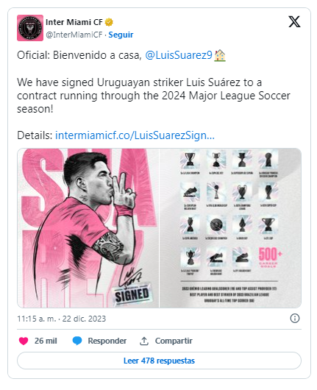Click the share upload arrow icon
Screen dimensions: 317x390
pyautogui.click(x=144, y=341)
